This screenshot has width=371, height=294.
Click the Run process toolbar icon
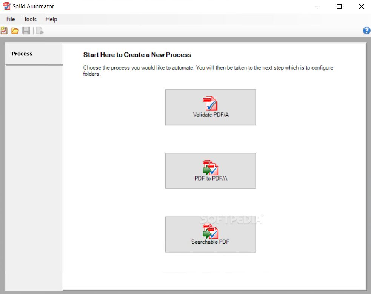click(x=40, y=31)
